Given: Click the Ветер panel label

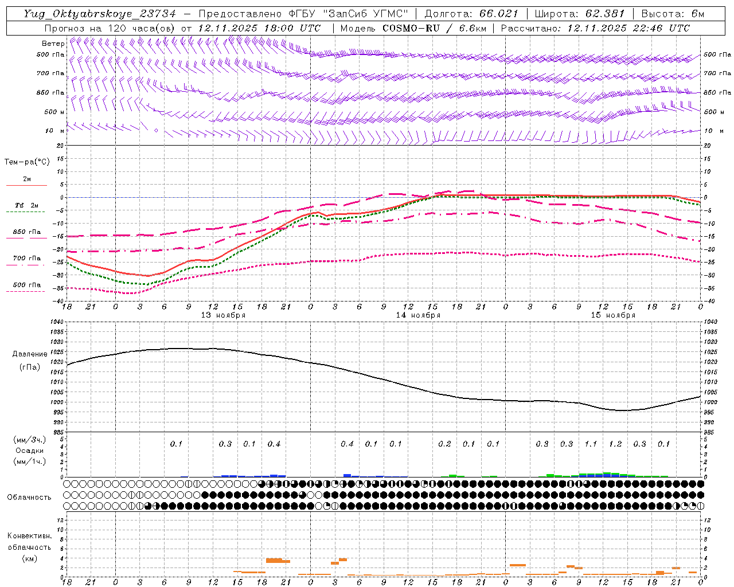Looking at the screenshot, I should pos(53,44).
